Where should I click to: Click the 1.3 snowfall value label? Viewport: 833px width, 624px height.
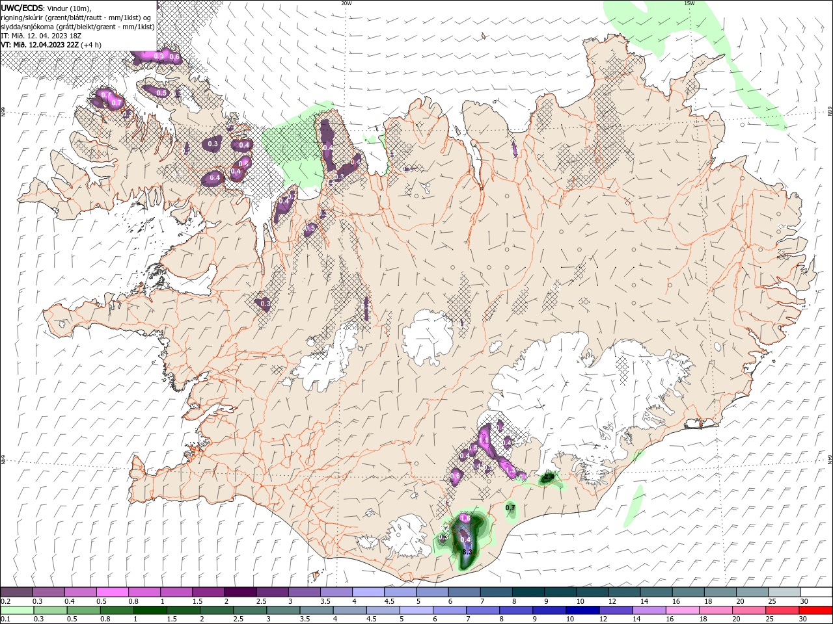tap(510, 470)
